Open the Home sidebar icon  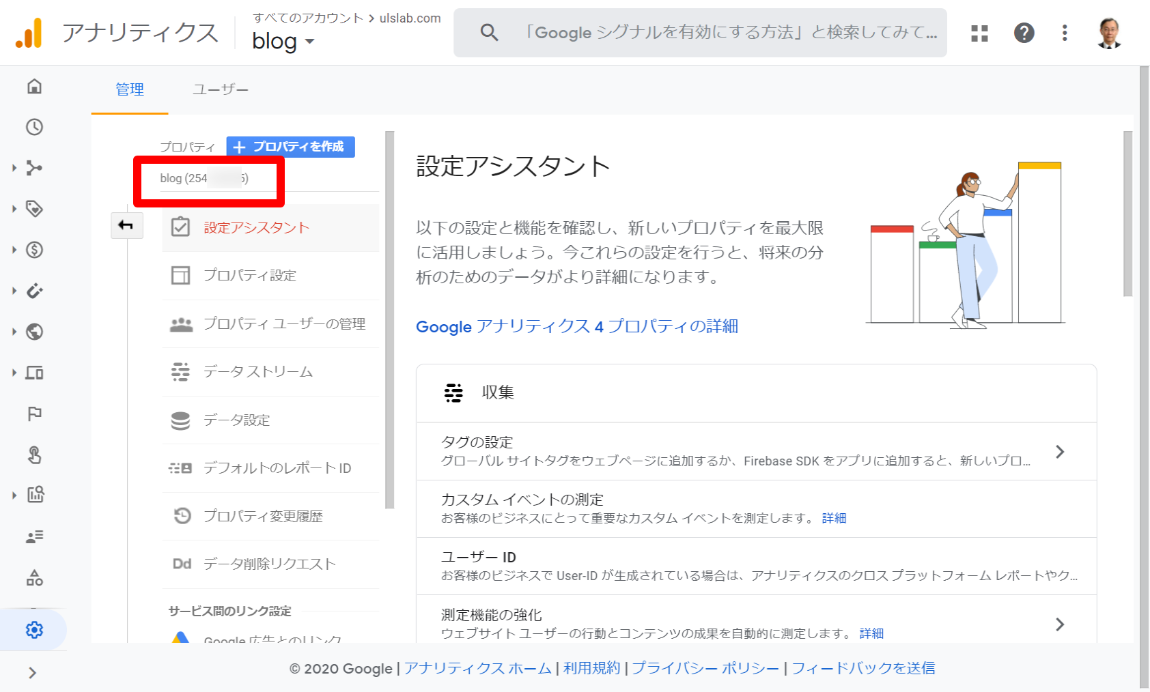(x=34, y=86)
